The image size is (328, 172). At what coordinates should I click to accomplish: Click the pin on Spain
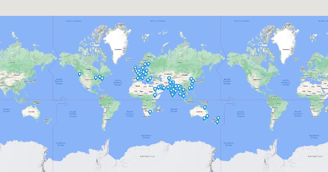tap(138, 78)
